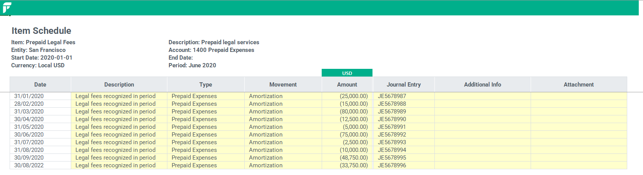Select journal entry JE5678996 cell
The image size is (643, 175).
click(404, 165)
